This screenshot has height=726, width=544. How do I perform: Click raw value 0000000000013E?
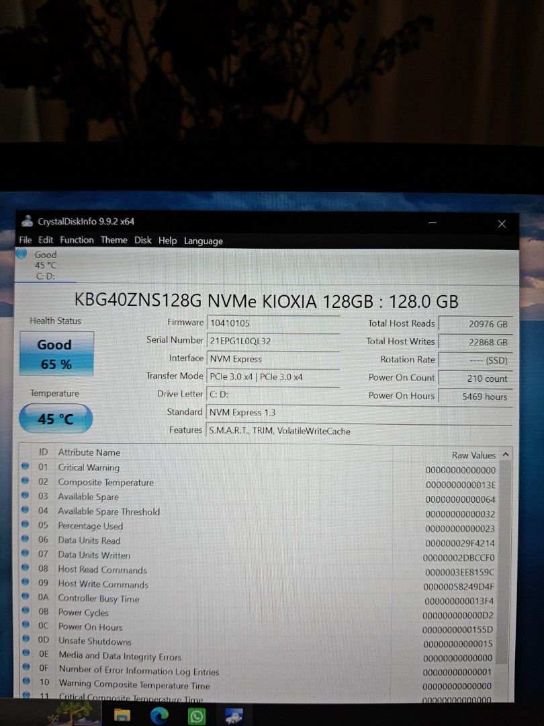(x=460, y=485)
